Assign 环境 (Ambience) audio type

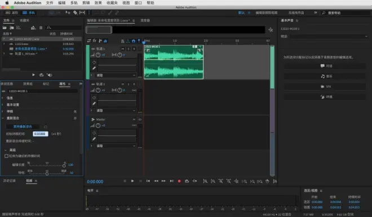pyautogui.click(x=325, y=97)
